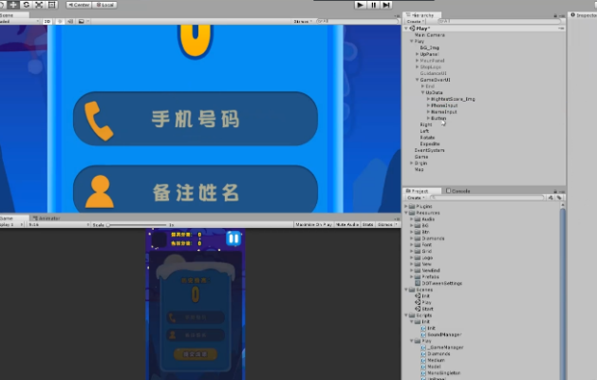Toggle 2D mode in Scene view

pyautogui.click(x=47, y=21)
